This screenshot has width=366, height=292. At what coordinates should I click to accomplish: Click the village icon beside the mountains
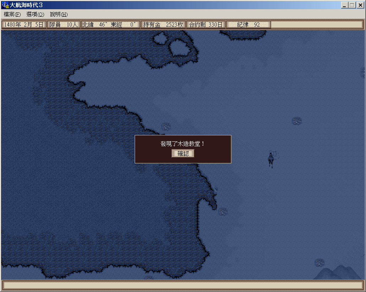point(319,263)
